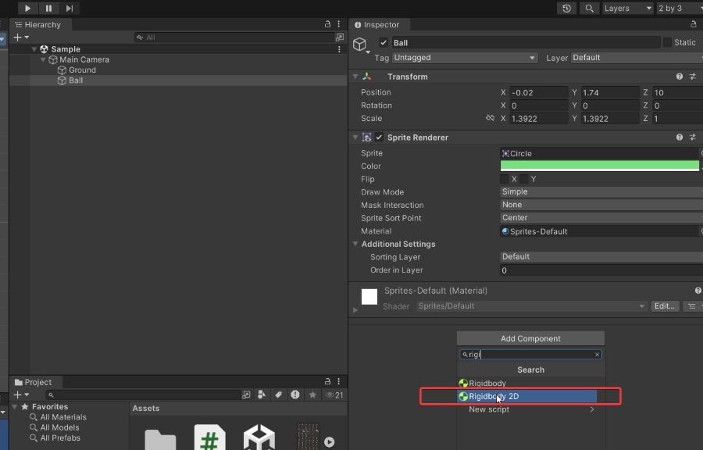
Task: Switch to the Hierarchy tab
Action: pos(38,25)
